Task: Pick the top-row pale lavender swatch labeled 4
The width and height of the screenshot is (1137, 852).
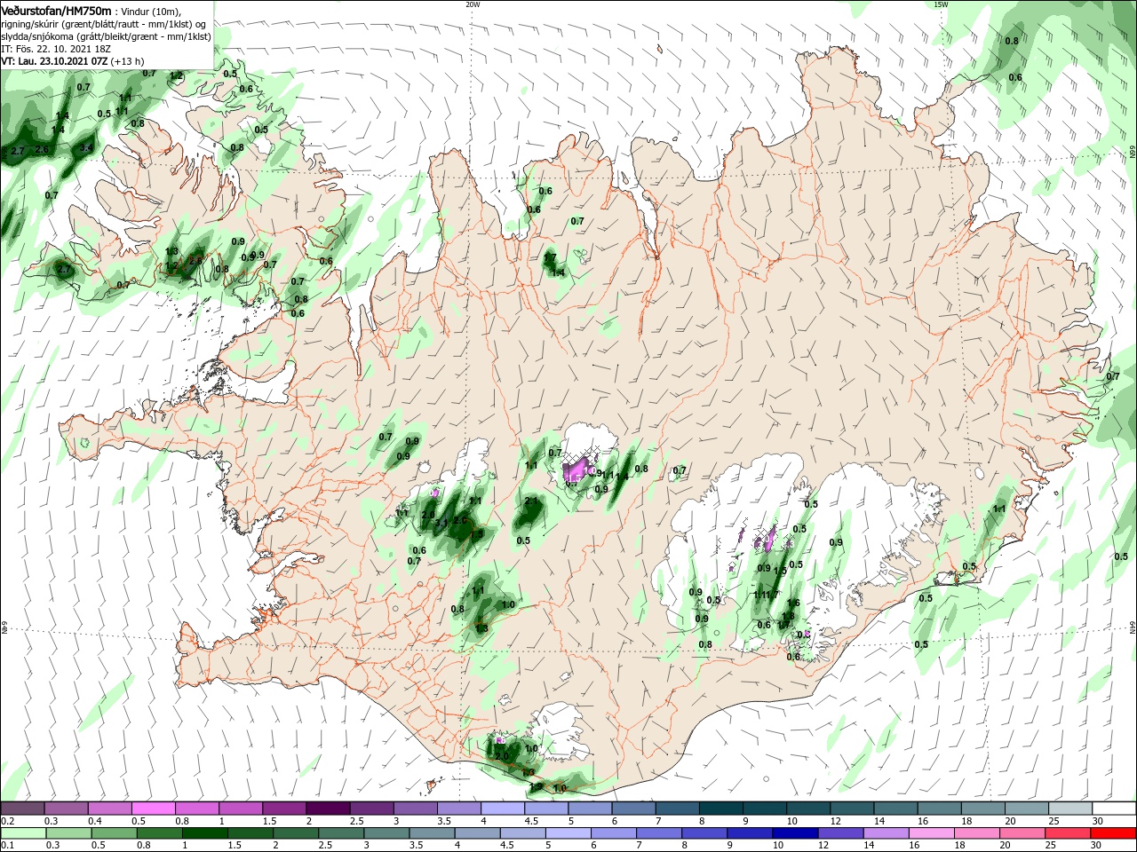Action: pyautogui.click(x=501, y=809)
